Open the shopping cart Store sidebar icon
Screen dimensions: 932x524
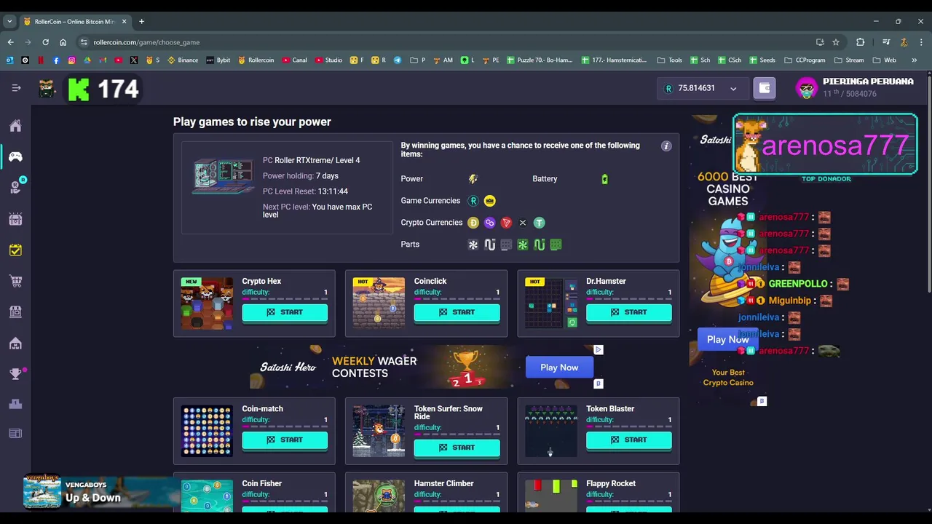pyautogui.click(x=15, y=281)
